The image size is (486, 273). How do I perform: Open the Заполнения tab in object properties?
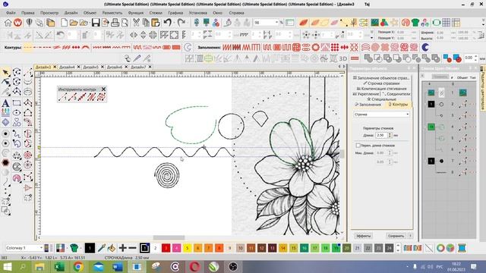(x=368, y=105)
